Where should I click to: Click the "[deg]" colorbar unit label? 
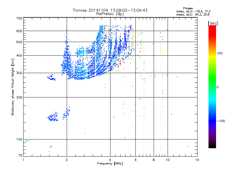click(213, 23)
